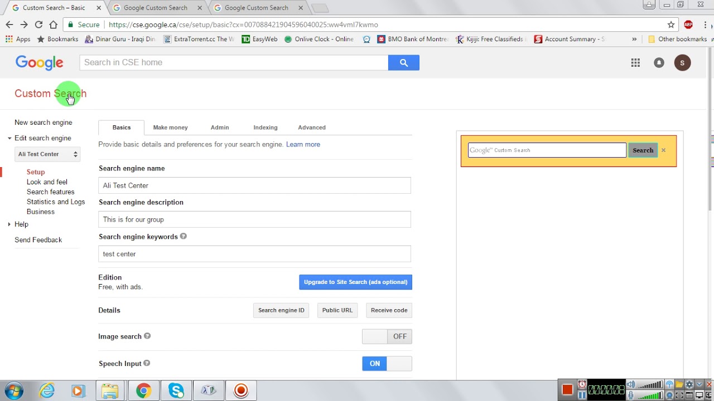Open the Apps shortcut in the bookmarks bar
The image size is (714, 401).
point(18,39)
